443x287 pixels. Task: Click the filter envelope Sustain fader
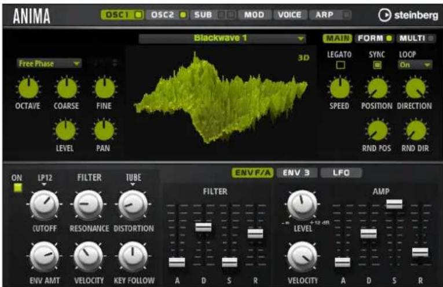229,262
